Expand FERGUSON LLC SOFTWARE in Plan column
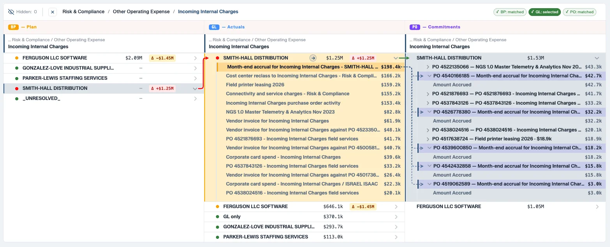 pyautogui.click(x=196, y=58)
